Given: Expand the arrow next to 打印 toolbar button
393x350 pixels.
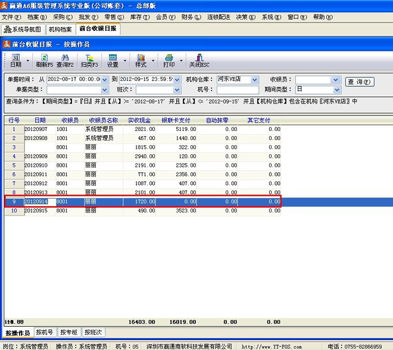Looking at the screenshot, I should (x=181, y=61).
